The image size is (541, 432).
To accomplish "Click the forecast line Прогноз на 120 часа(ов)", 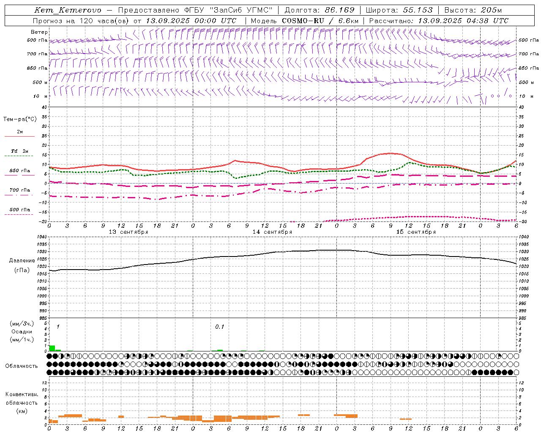I will click(x=82, y=21).
